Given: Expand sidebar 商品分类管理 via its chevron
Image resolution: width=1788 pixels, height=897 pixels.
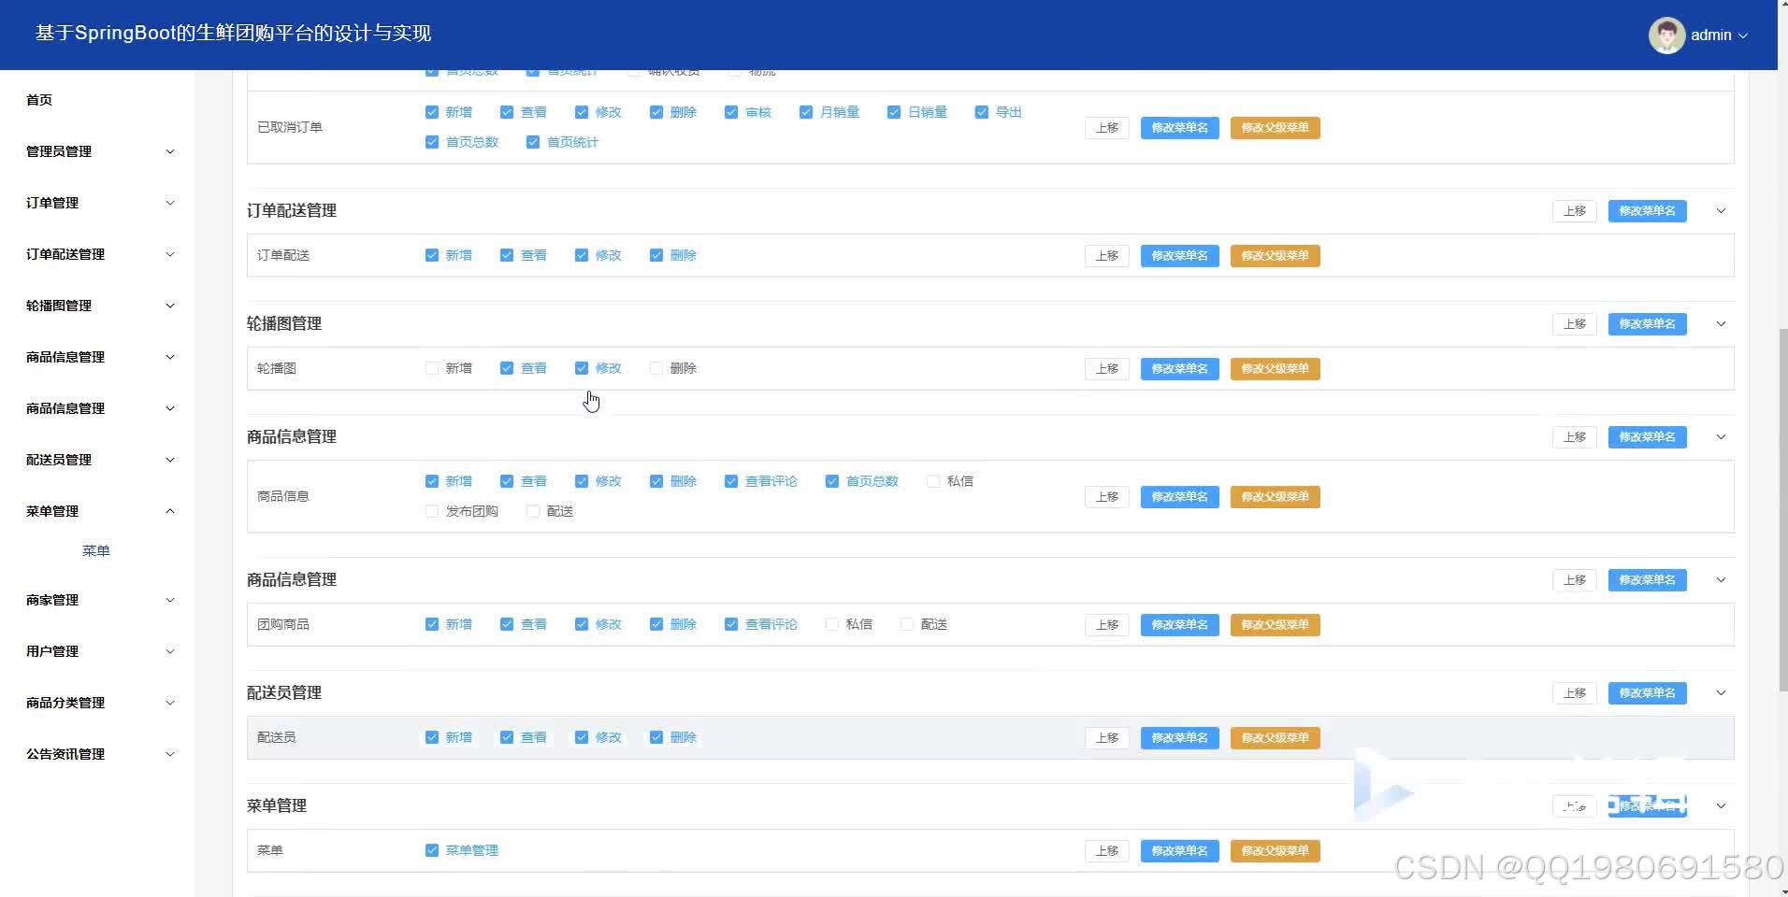Looking at the screenshot, I should [170, 703].
